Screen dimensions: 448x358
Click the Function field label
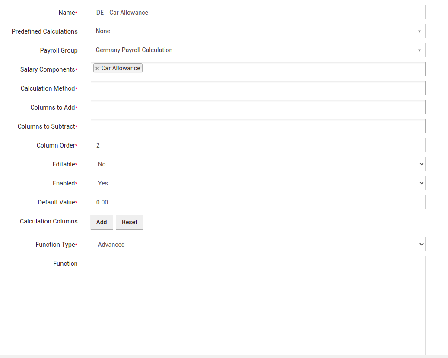(x=65, y=264)
